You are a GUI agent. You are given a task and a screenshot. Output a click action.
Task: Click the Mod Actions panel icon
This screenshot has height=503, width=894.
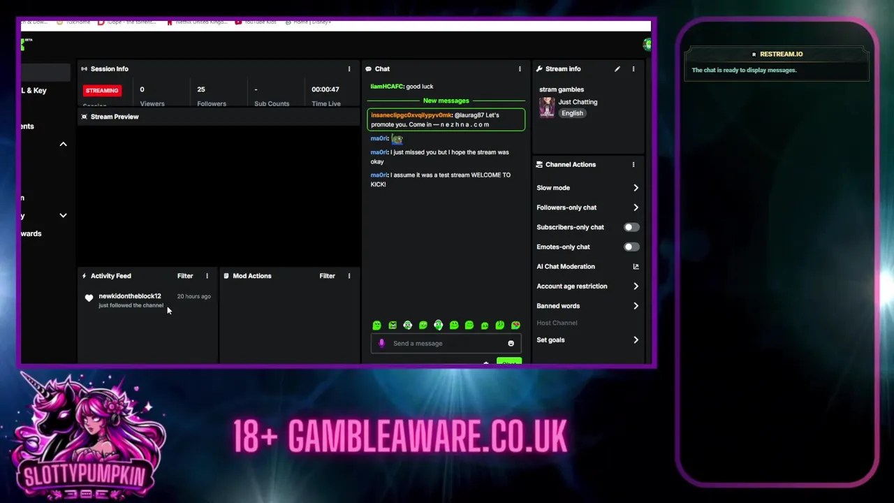click(x=226, y=276)
